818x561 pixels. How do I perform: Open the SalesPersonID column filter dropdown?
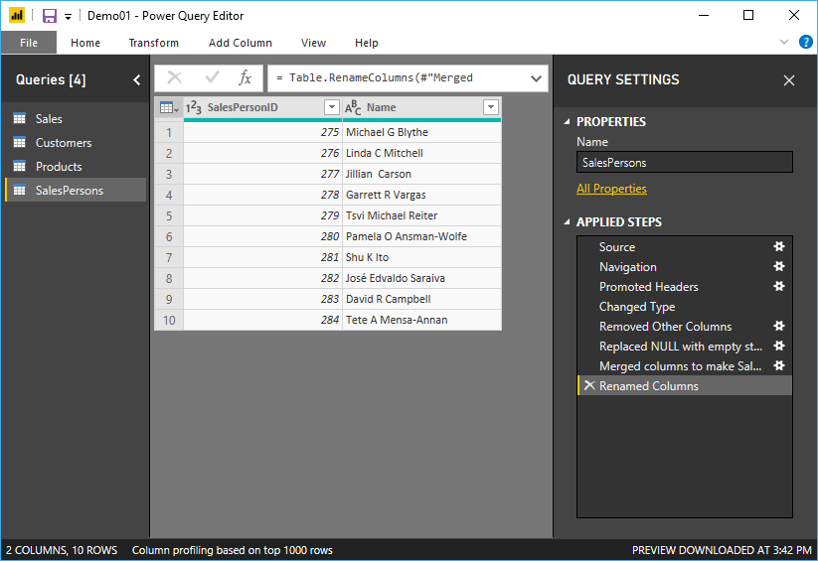click(331, 107)
